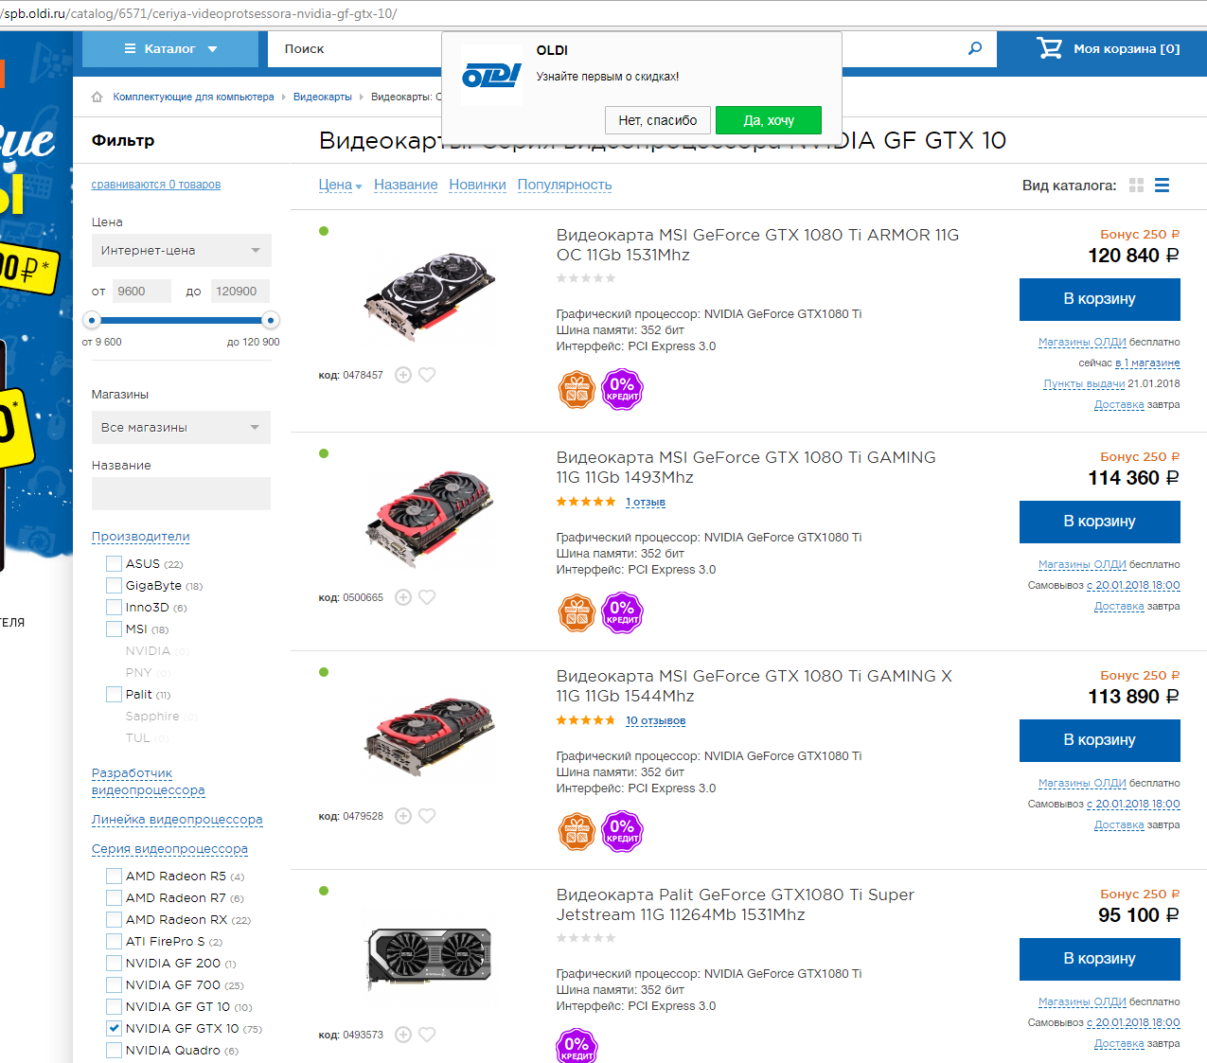Click 0% credit badge on Palit card
This screenshot has height=1063, width=1207.
(577, 1047)
